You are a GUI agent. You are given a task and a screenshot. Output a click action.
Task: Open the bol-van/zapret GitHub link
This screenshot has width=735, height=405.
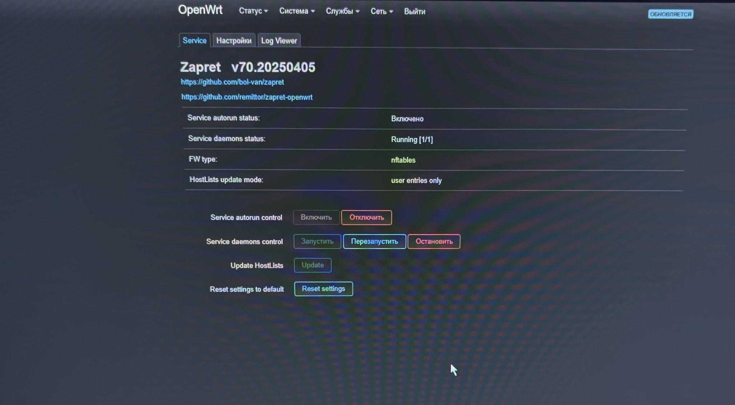(232, 82)
